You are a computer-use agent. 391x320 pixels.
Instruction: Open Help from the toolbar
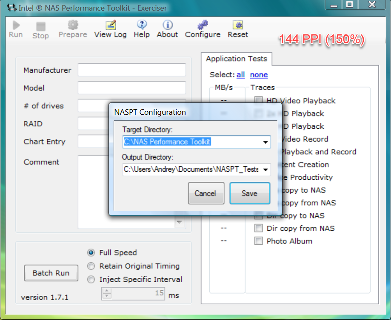click(142, 25)
